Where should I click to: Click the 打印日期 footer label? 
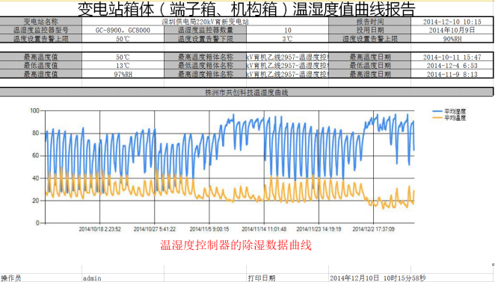[262, 278]
